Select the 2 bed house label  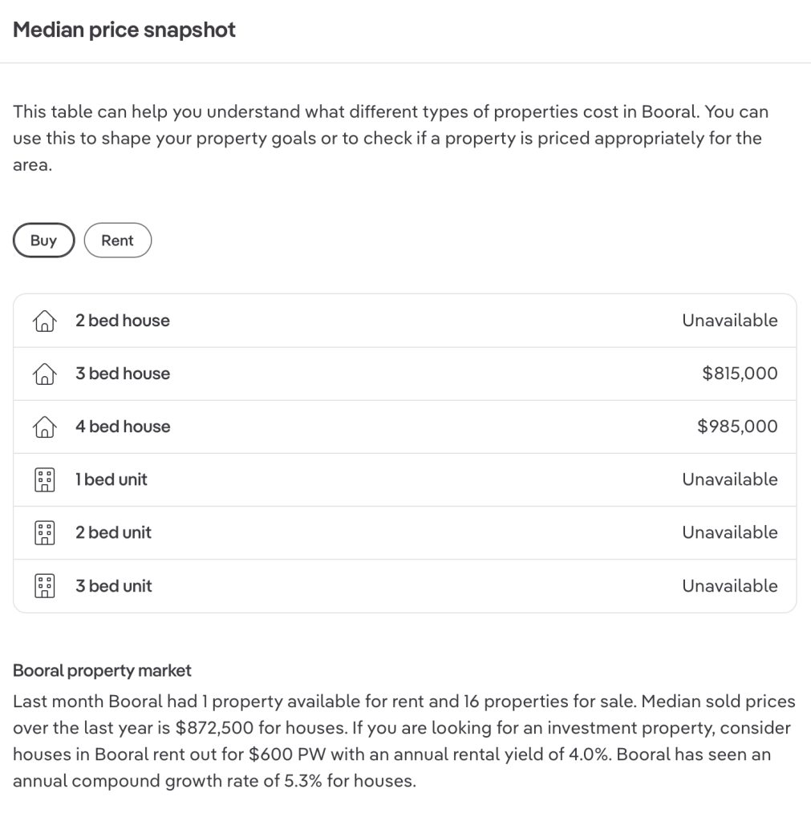tap(123, 321)
